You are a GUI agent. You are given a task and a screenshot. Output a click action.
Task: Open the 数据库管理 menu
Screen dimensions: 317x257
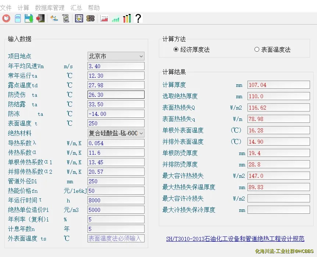click(x=50, y=8)
